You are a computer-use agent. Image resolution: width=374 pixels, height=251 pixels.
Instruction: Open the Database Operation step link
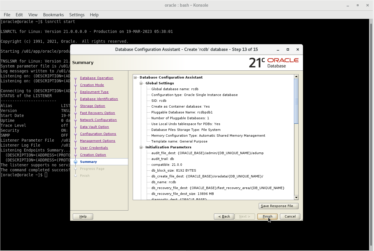(97, 78)
